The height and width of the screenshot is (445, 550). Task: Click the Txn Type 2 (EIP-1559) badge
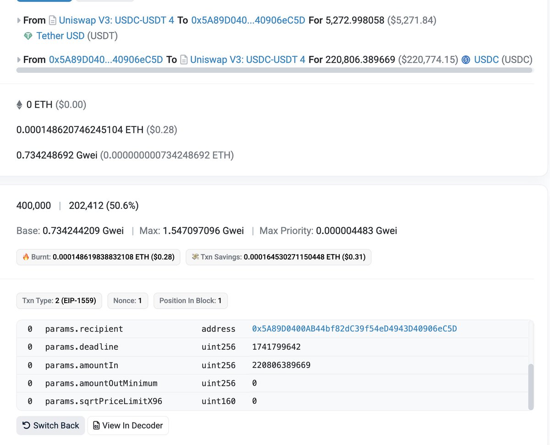(59, 301)
